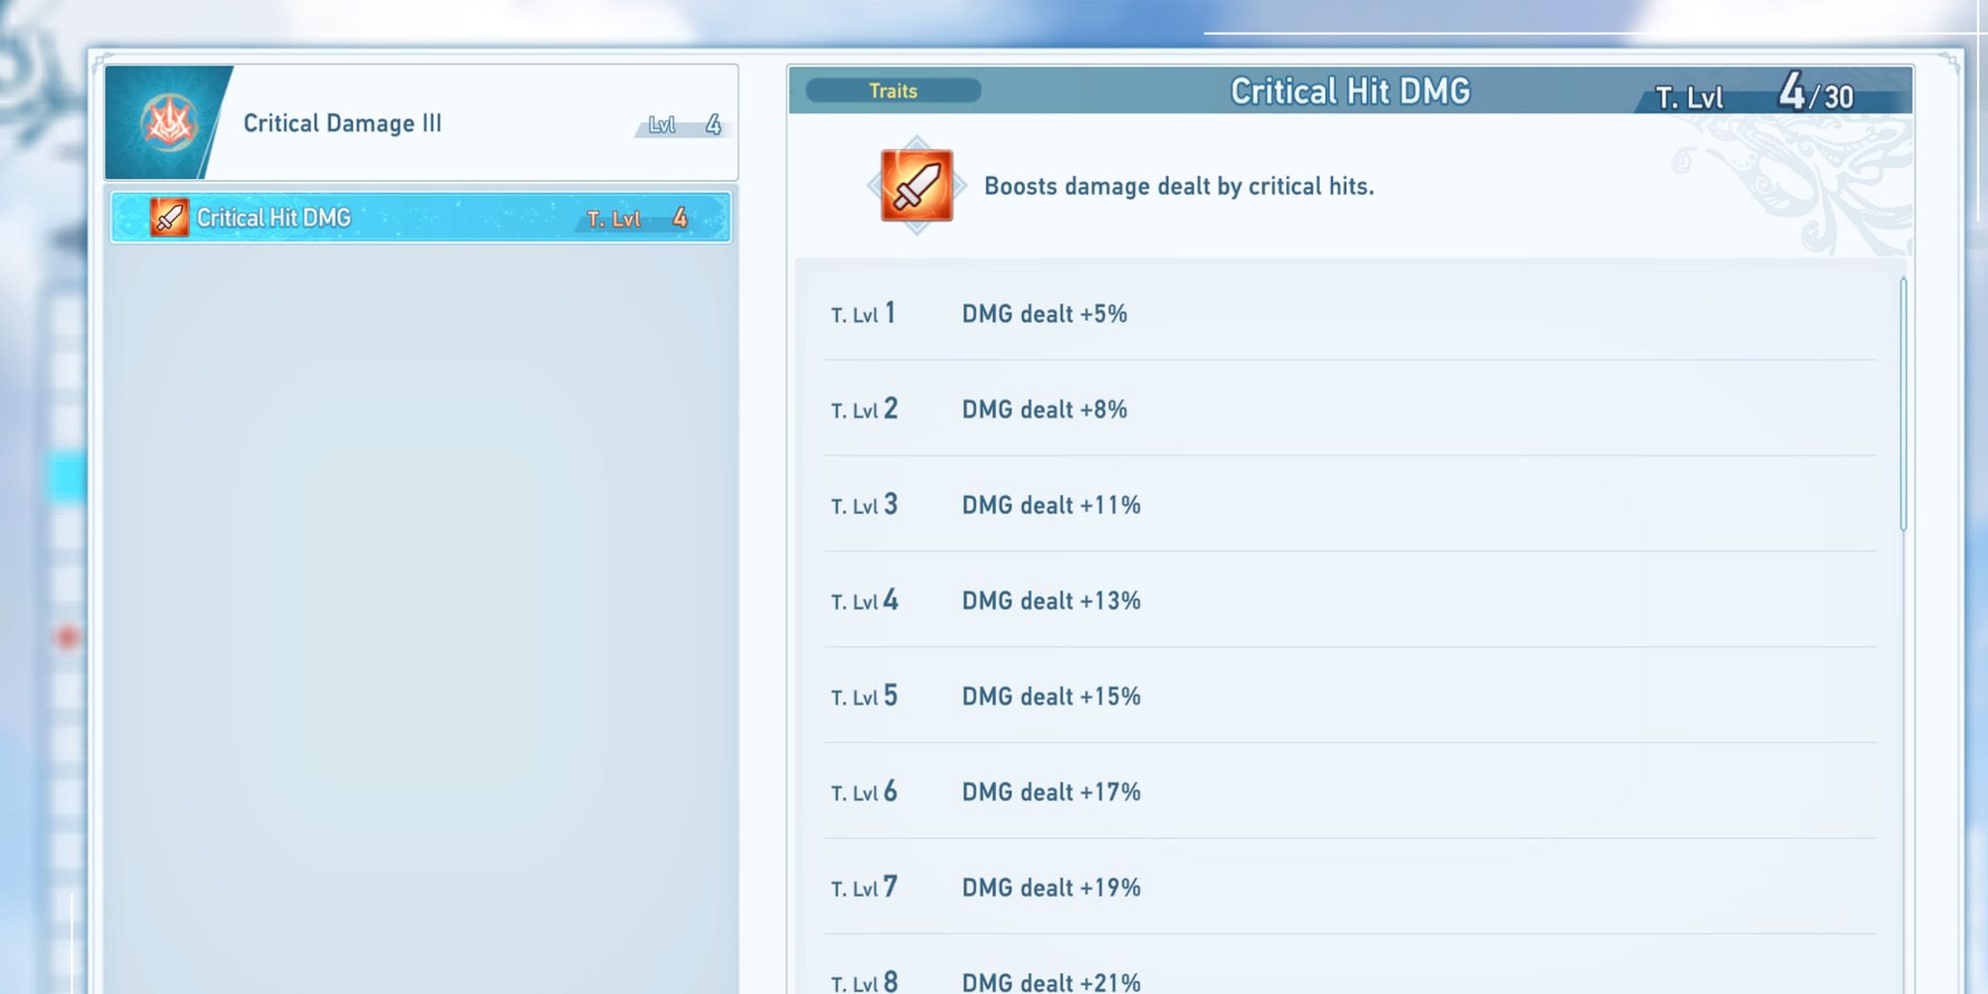Open the Critical Damage III skill header
1988x994 pixels.
coord(420,123)
